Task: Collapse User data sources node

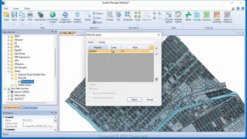Action: pyautogui.click(x=5, y=88)
